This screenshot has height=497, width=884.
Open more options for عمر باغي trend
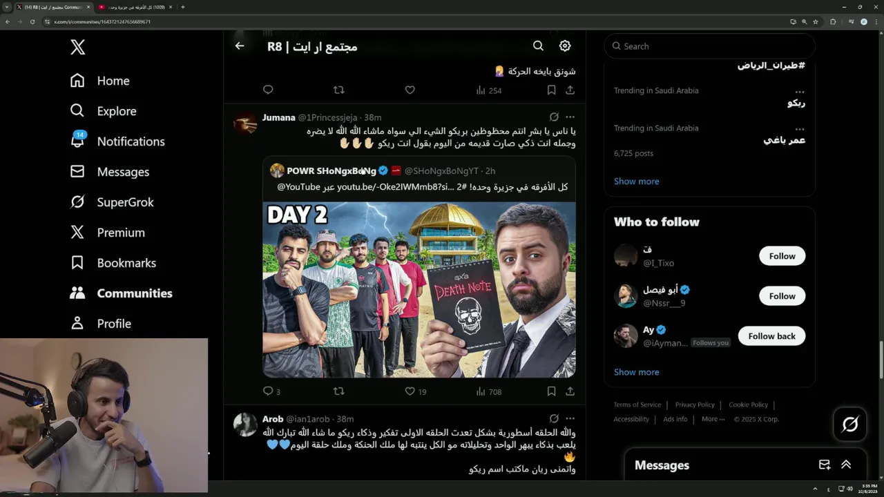point(800,128)
